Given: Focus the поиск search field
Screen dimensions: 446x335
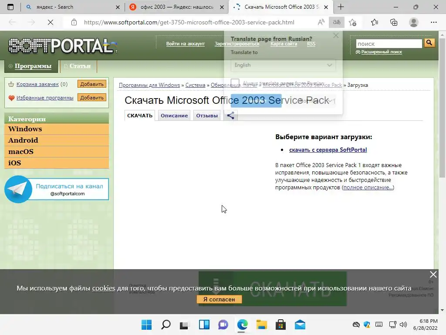Looking at the screenshot, I should click(x=389, y=44).
